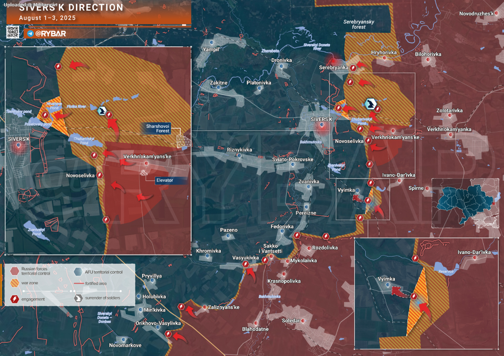Click the Siverskyi Donets River label
Screen dimensions: 504x356
(x=317, y=47)
